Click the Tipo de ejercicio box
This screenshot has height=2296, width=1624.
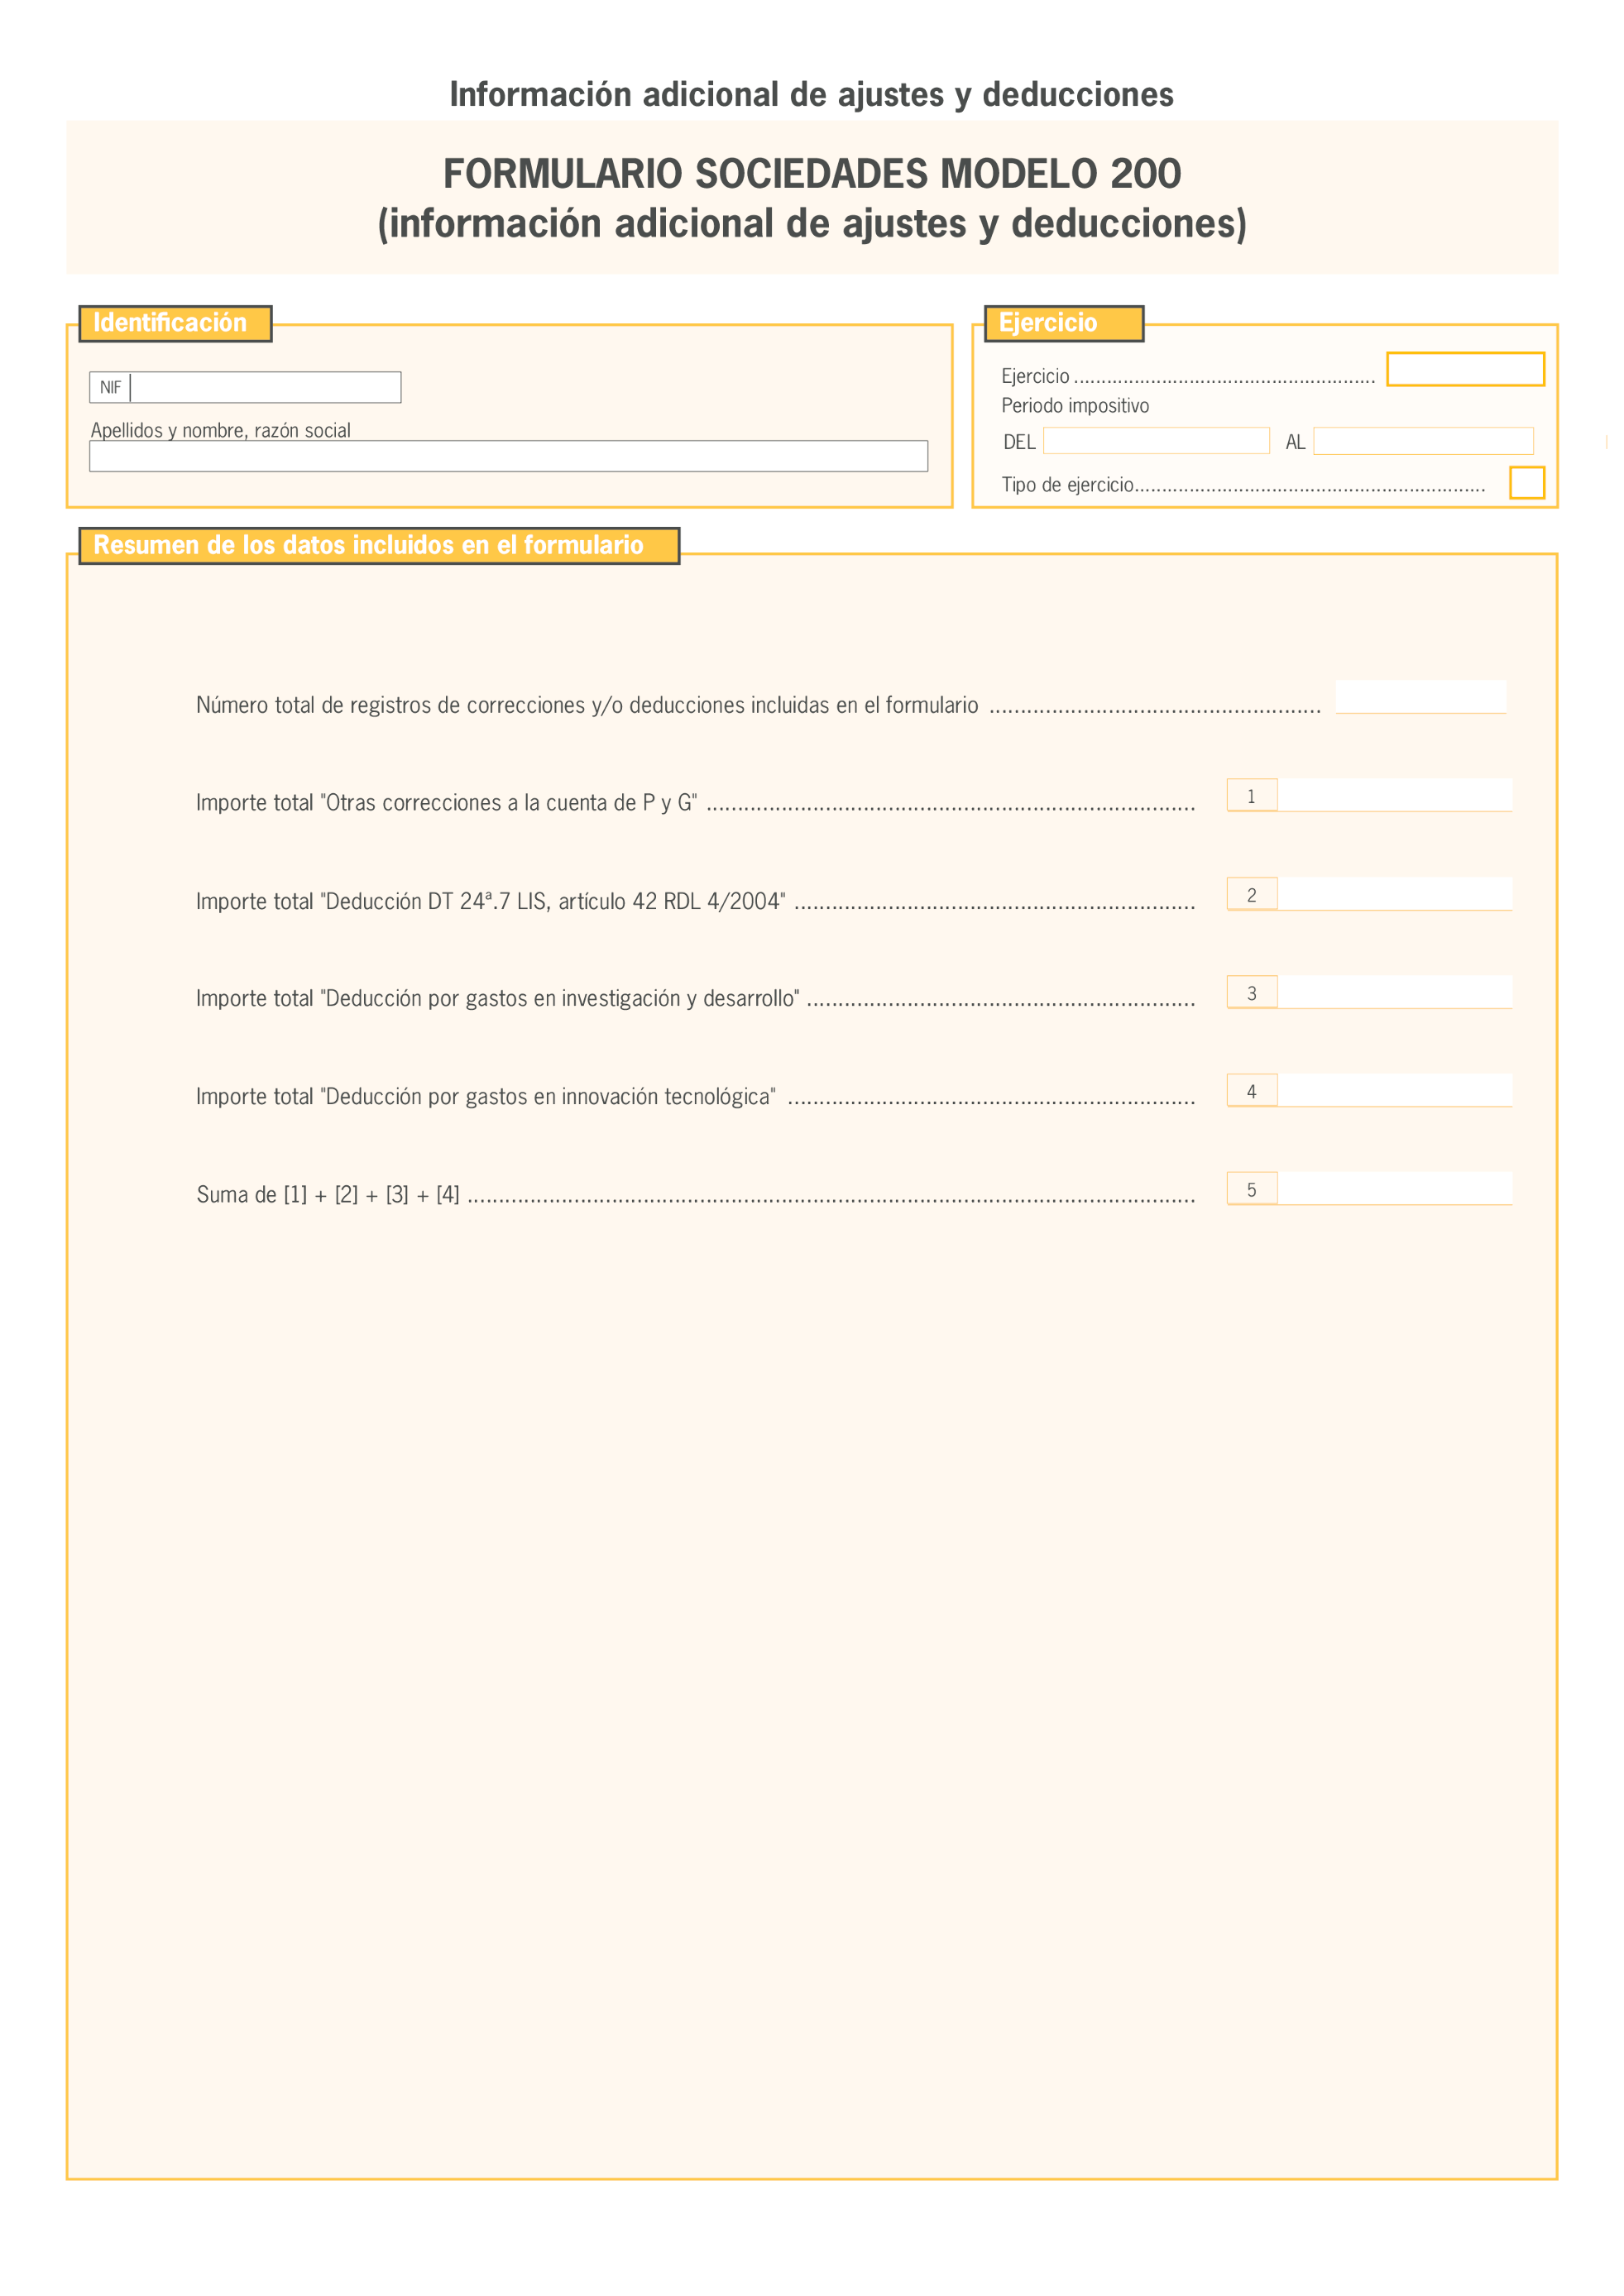tap(1527, 483)
